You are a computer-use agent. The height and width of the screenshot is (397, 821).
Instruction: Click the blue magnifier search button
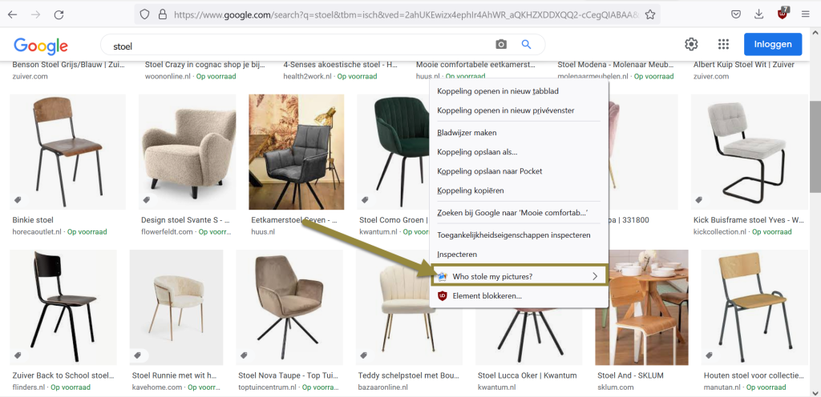pyautogui.click(x=527, y=45)
